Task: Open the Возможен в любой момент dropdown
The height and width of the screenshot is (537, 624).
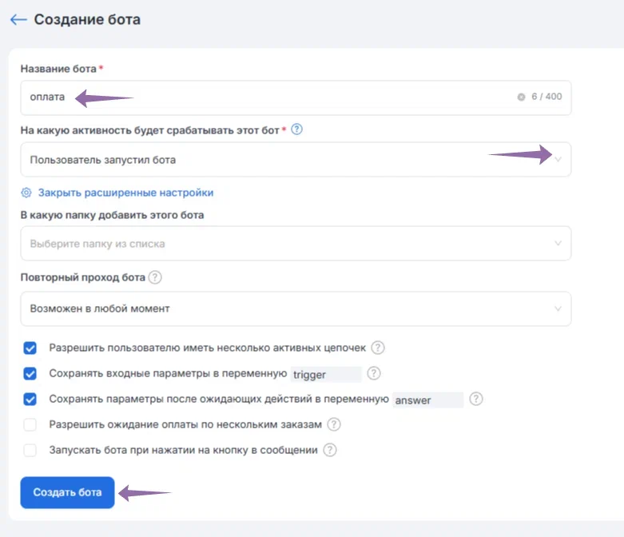Action: click(x=296, y=308)
